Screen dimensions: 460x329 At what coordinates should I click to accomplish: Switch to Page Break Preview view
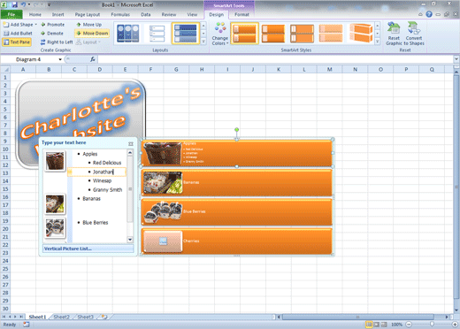384,325
